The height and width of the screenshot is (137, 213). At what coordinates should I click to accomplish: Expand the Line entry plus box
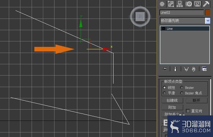click(x=164, y=29)
